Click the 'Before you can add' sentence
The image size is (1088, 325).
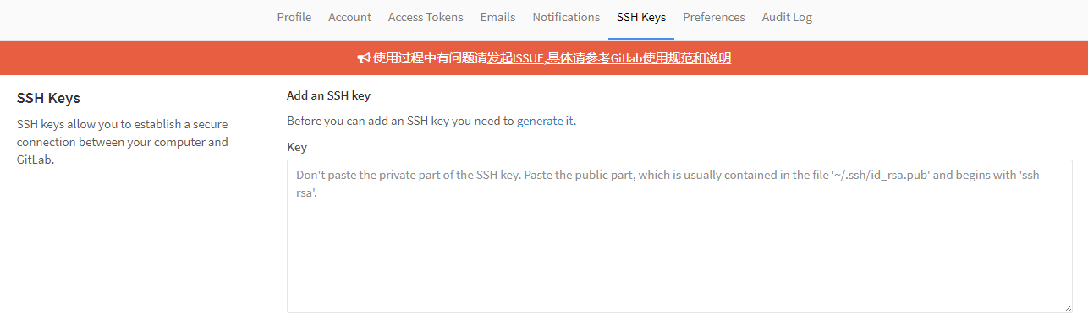432,121
